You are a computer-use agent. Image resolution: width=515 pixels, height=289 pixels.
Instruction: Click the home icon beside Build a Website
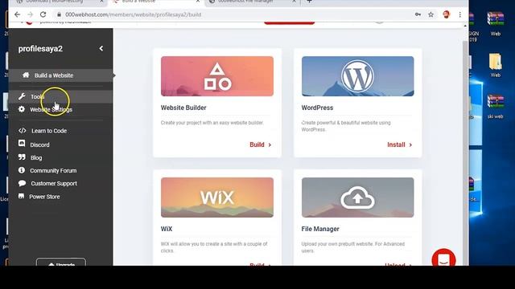click(26, 75)
